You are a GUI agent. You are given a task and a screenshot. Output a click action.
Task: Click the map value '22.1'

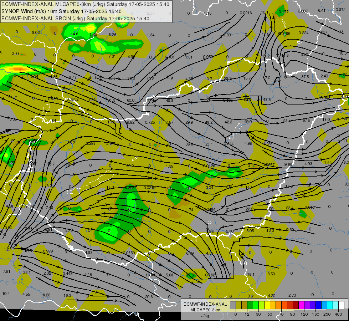[x=27, y=272]
